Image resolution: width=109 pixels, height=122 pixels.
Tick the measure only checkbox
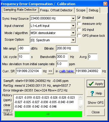point(79,24)
